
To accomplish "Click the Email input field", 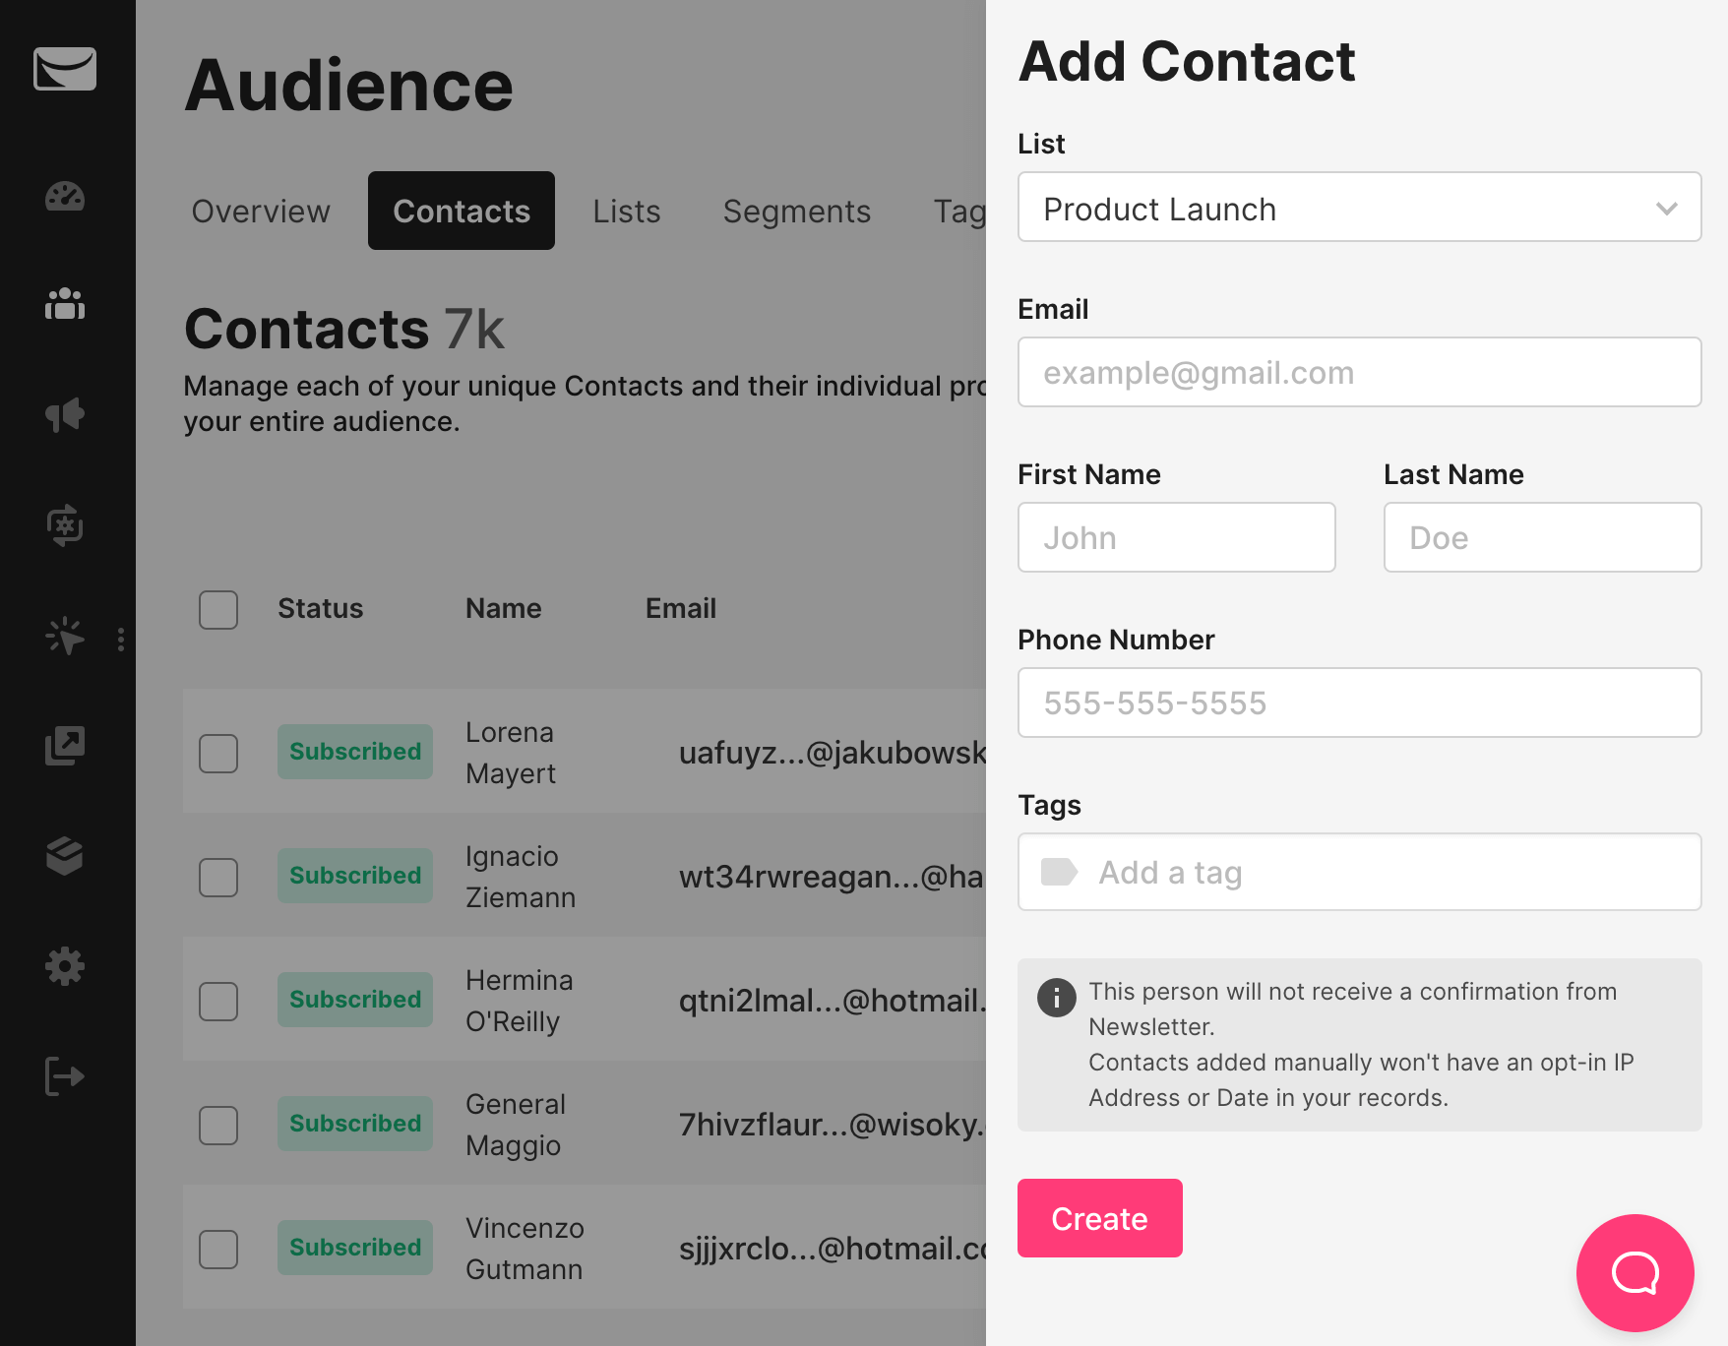I will tap(1359, 373).
